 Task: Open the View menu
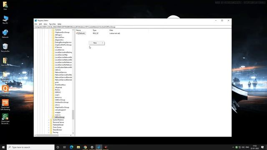click(45, 24)
